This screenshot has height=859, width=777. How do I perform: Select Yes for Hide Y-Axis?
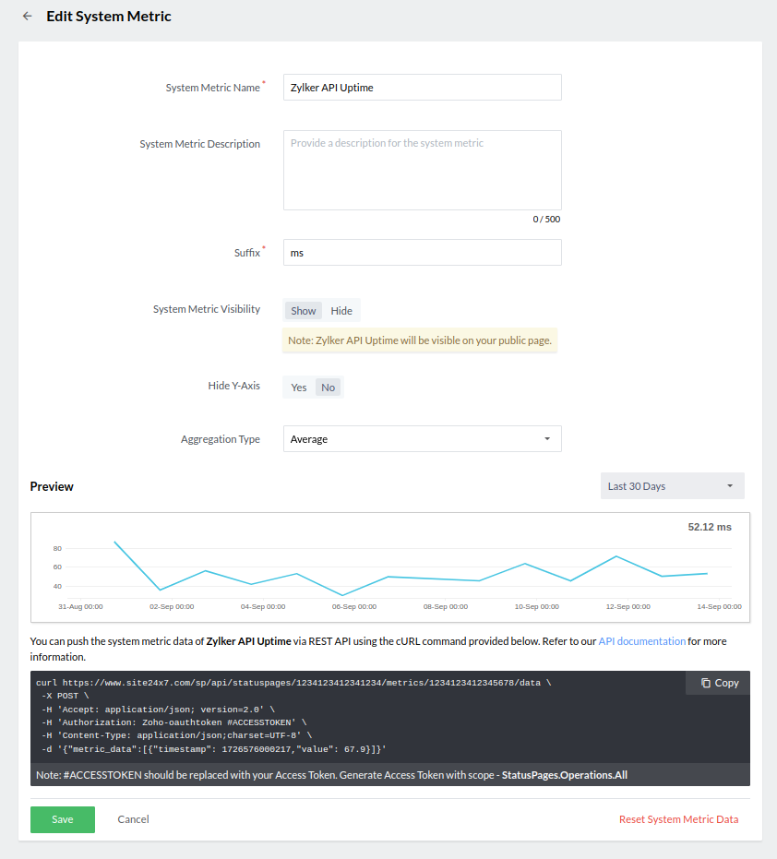pos(299,388)
